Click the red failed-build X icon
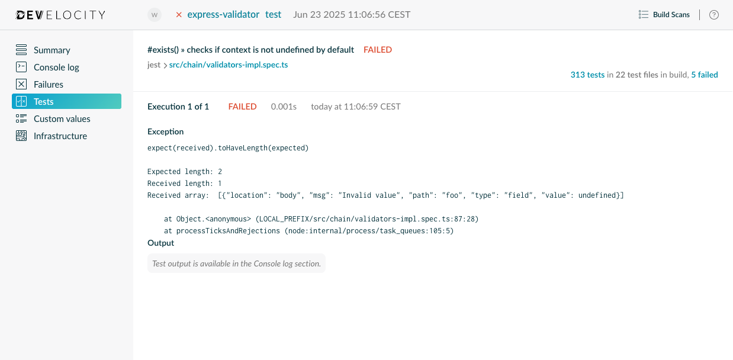Viewport: 733px width, 360px height. 179,14
